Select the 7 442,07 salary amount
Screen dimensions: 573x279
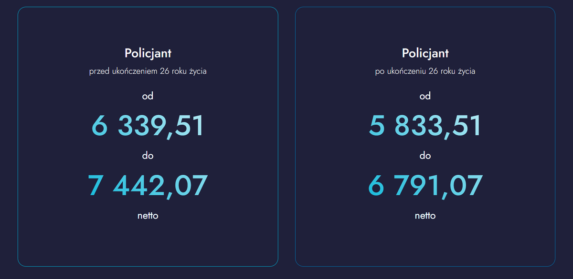click(148, 186)
